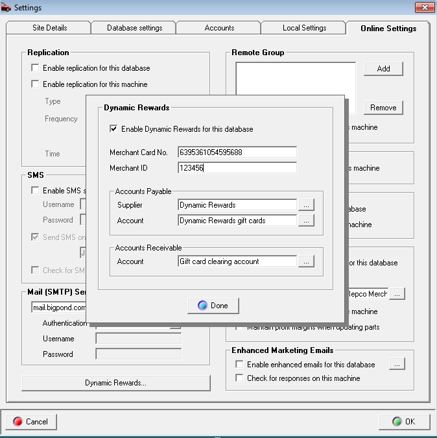Click the Remote Group list box
The height and width of the screenshot is (438, 437).
tap(296, 79)
